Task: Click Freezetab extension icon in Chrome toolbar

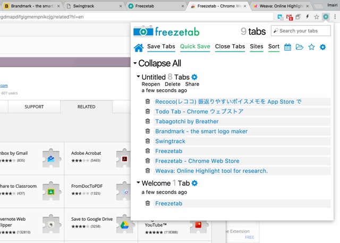Action: (x=326, y=16)
